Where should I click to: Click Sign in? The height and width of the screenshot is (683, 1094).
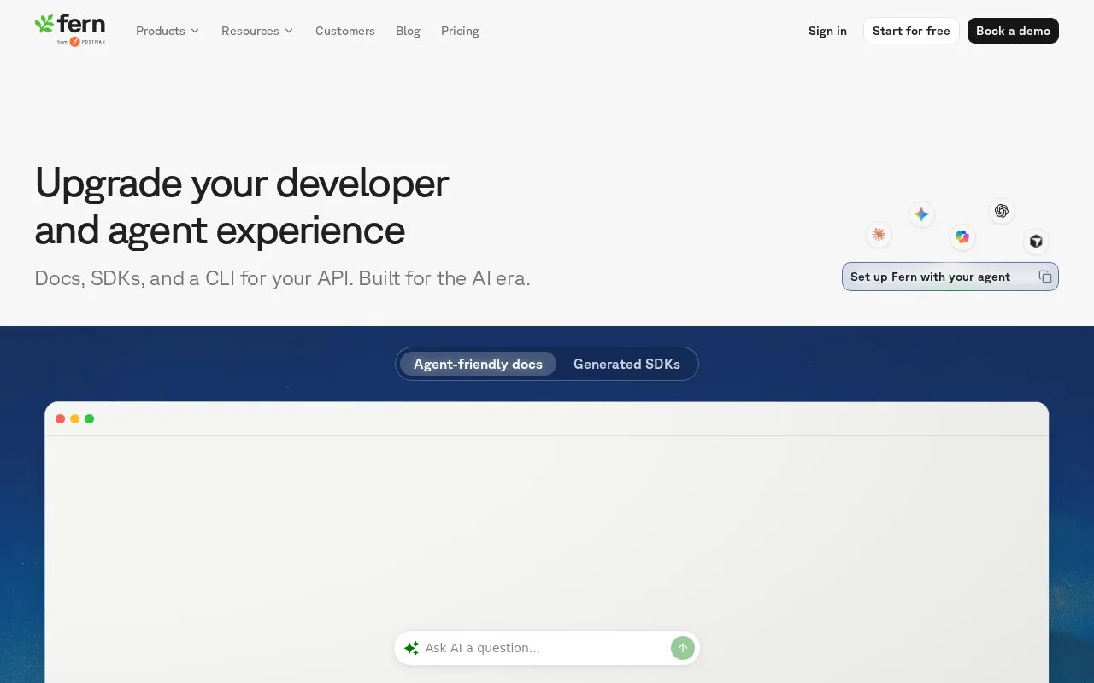tap(827, 31)
